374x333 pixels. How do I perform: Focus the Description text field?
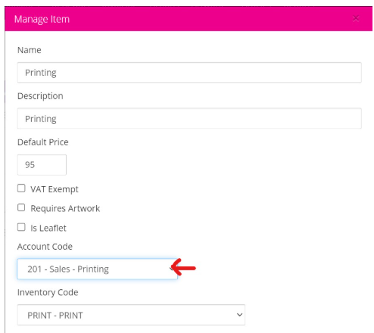[189, 119]
